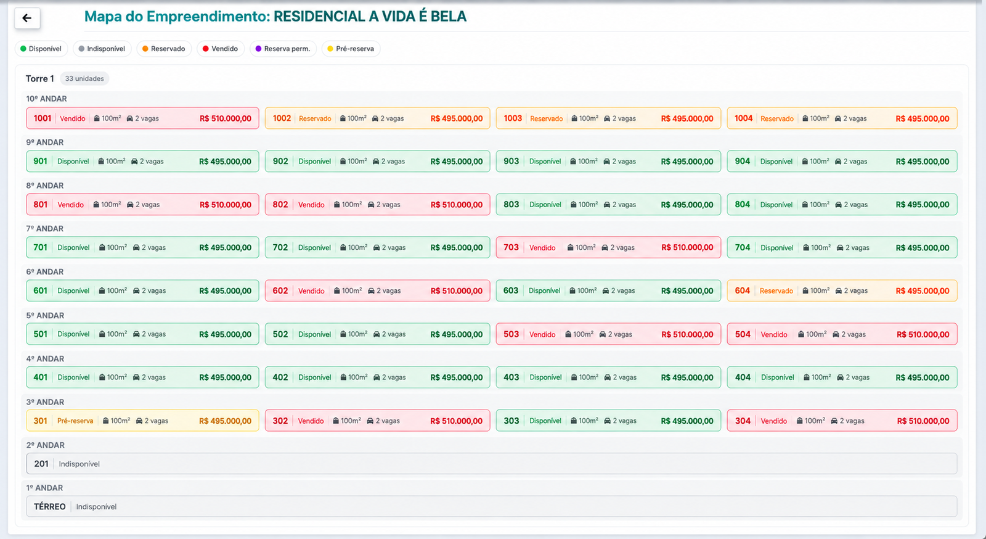Select available unit 404
Viewport: 986px width, 539px height.
[x=842, y=377]
